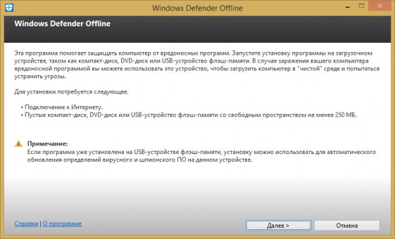Viewport: 395px width, 239px height.
Task: Click the yellow warning icon beside Примечание
Action: (x=18, y=144)
